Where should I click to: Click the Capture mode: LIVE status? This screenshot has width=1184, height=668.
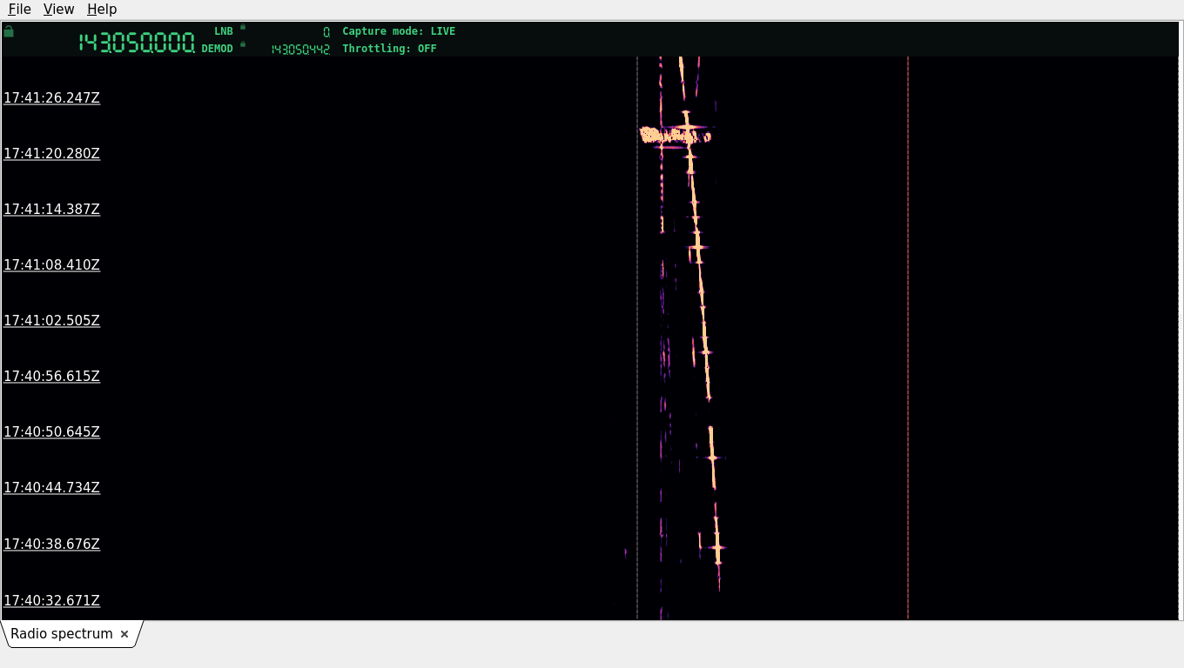click(x=399, y=31)
